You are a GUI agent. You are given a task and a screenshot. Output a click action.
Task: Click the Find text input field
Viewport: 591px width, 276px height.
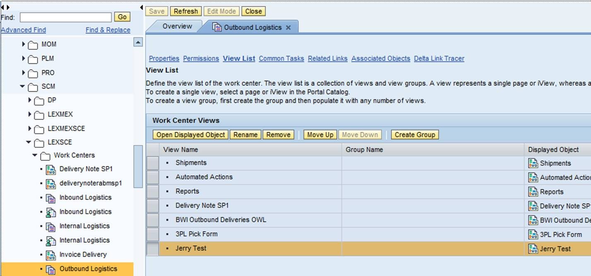pyautogui.click(x=66, y=17)
